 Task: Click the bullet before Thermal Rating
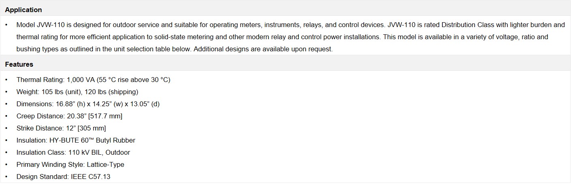coord(6,80)
